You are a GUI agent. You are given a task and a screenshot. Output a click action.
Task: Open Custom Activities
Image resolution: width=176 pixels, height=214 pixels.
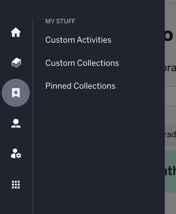(78, 40)
